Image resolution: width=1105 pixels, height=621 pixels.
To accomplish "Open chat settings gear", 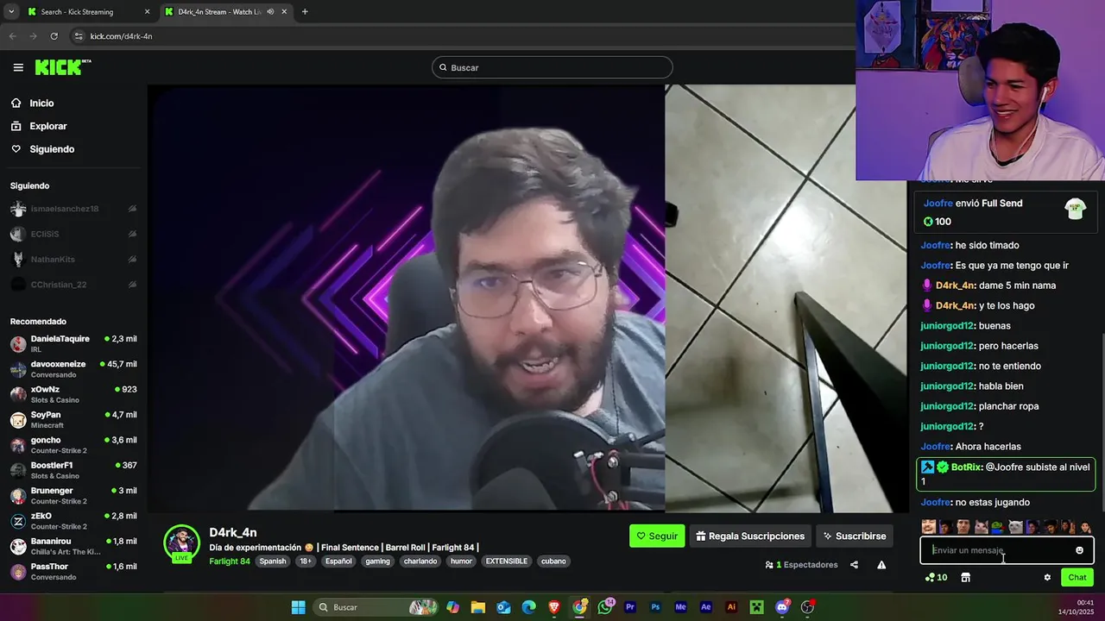I will [x=1047, y=578].
